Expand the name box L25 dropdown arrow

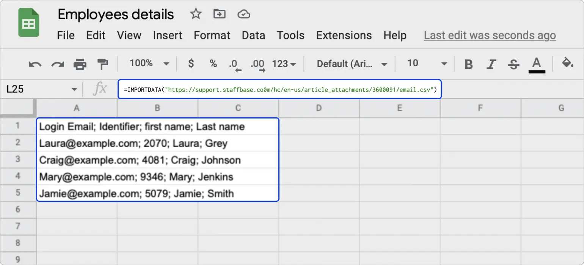point(74,90)
